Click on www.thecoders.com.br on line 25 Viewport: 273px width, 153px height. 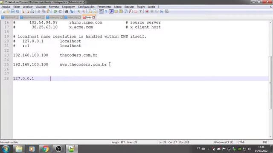pyautogui.click(x=83, y=65)
